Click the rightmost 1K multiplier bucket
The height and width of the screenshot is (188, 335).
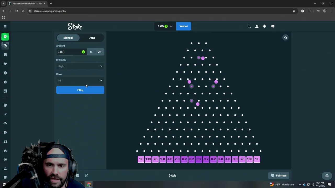coord(257,159)
